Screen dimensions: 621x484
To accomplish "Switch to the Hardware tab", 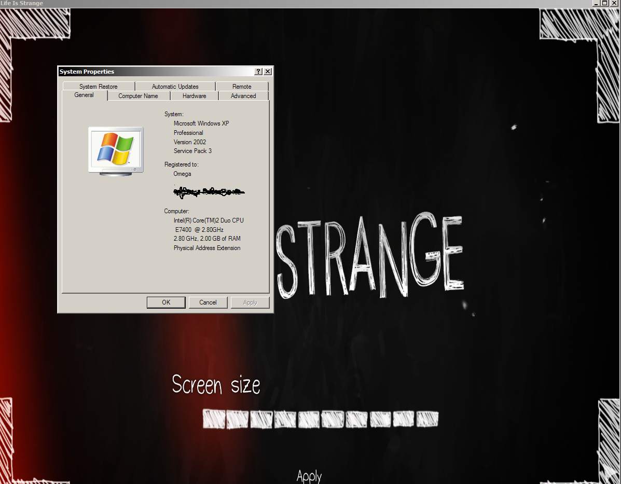I will 195,96.
